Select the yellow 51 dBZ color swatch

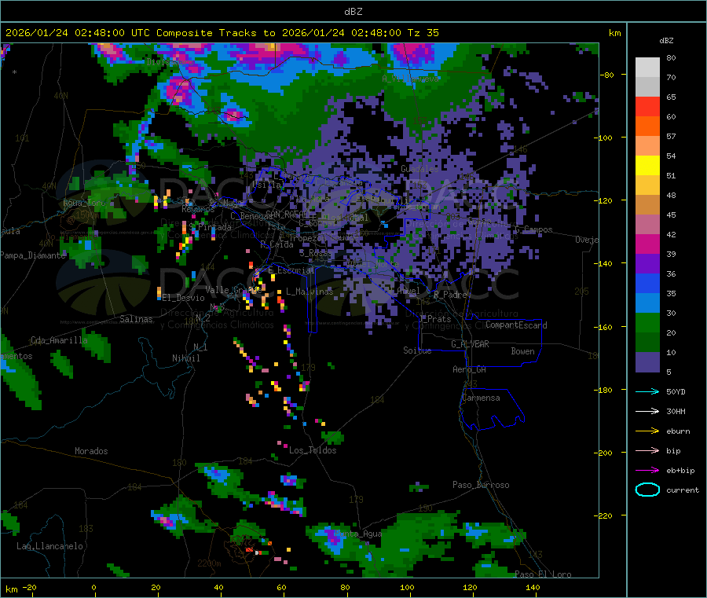[x=647, y=166]
